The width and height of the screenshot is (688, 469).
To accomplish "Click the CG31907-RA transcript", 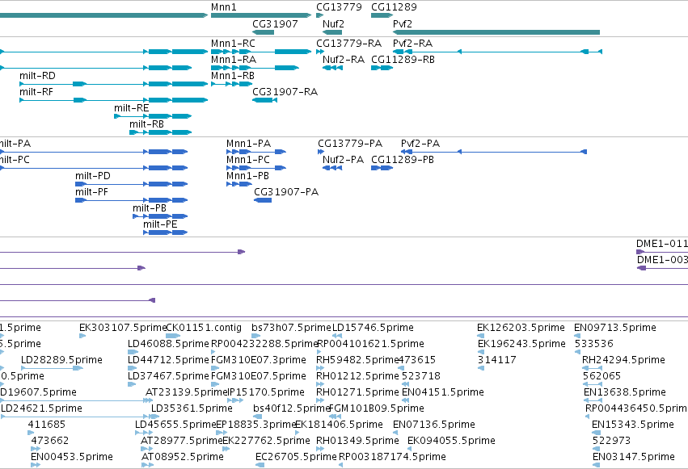I will pyautogui.click(x=264, y=100).
